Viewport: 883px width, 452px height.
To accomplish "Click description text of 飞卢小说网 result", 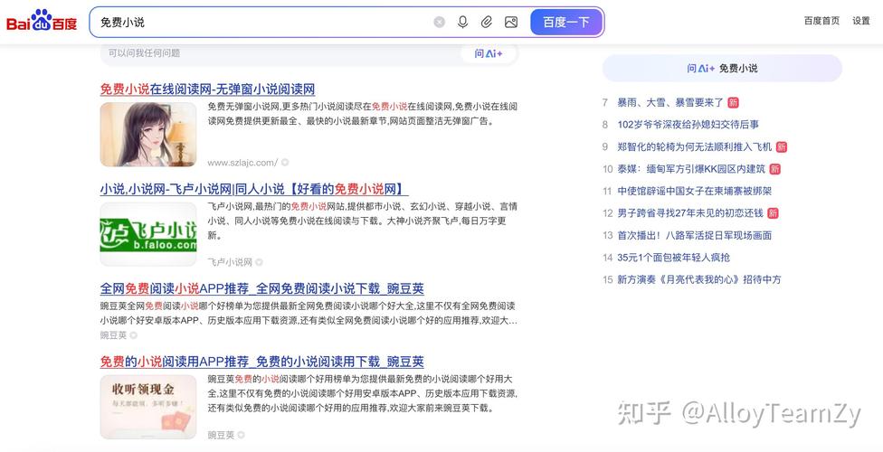I will 362,221.
